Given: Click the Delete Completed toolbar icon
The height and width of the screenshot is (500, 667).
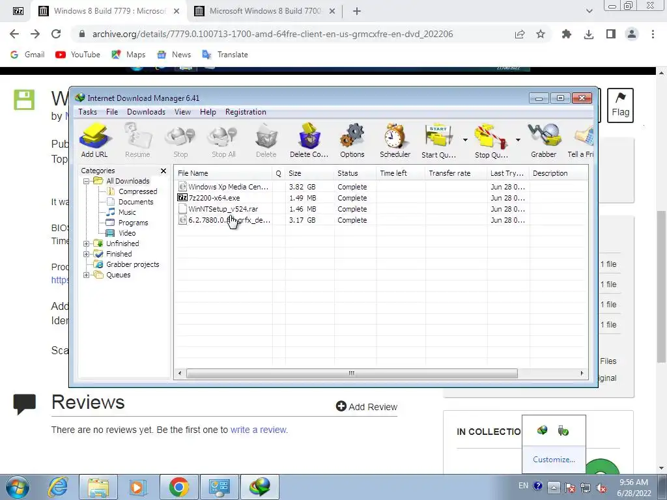Looking at the screenshot, I should tap(309, 141).
